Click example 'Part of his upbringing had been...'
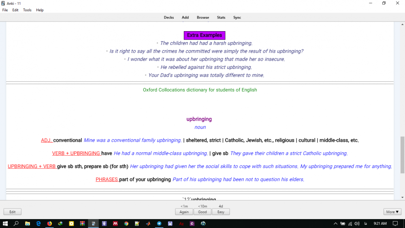 (239, 179)
